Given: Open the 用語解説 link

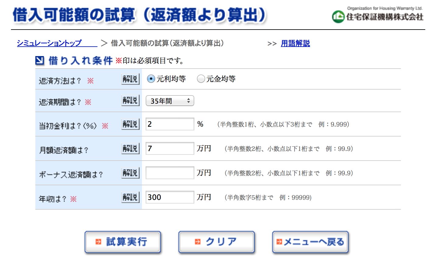Looking at the screenshot, I should tap(295, 43).
